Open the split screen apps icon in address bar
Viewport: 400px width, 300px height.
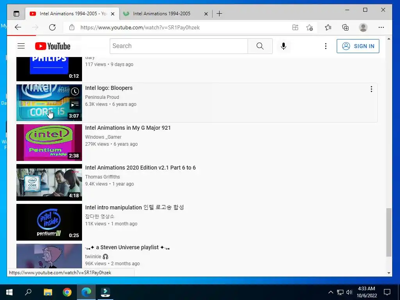point(295,27)
